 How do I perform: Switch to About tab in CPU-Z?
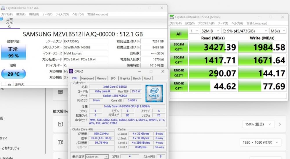147,78
